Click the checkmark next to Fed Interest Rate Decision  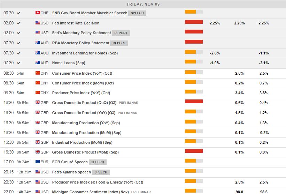point(18,23)
